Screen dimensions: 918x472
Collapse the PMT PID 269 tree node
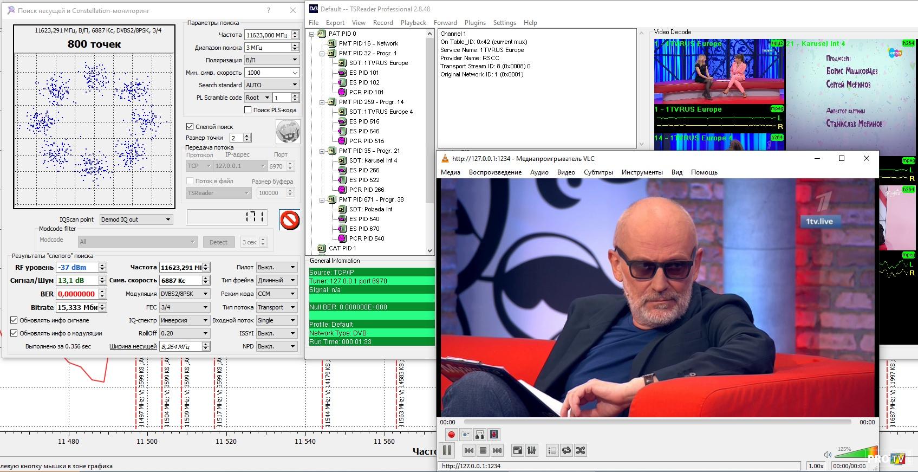[322, 102]
